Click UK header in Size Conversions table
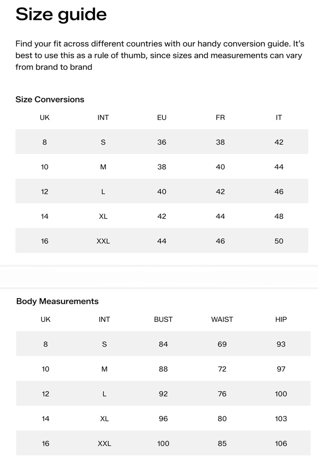The width and height of the screenshot is (318, 466). 45,117
